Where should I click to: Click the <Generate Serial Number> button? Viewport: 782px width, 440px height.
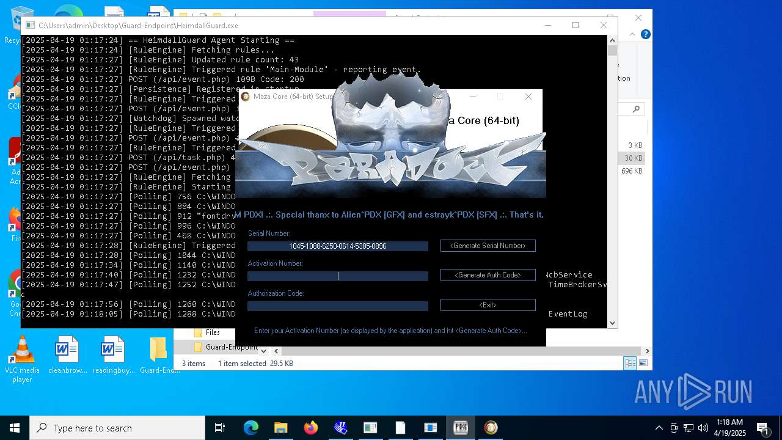coord(488,246)
